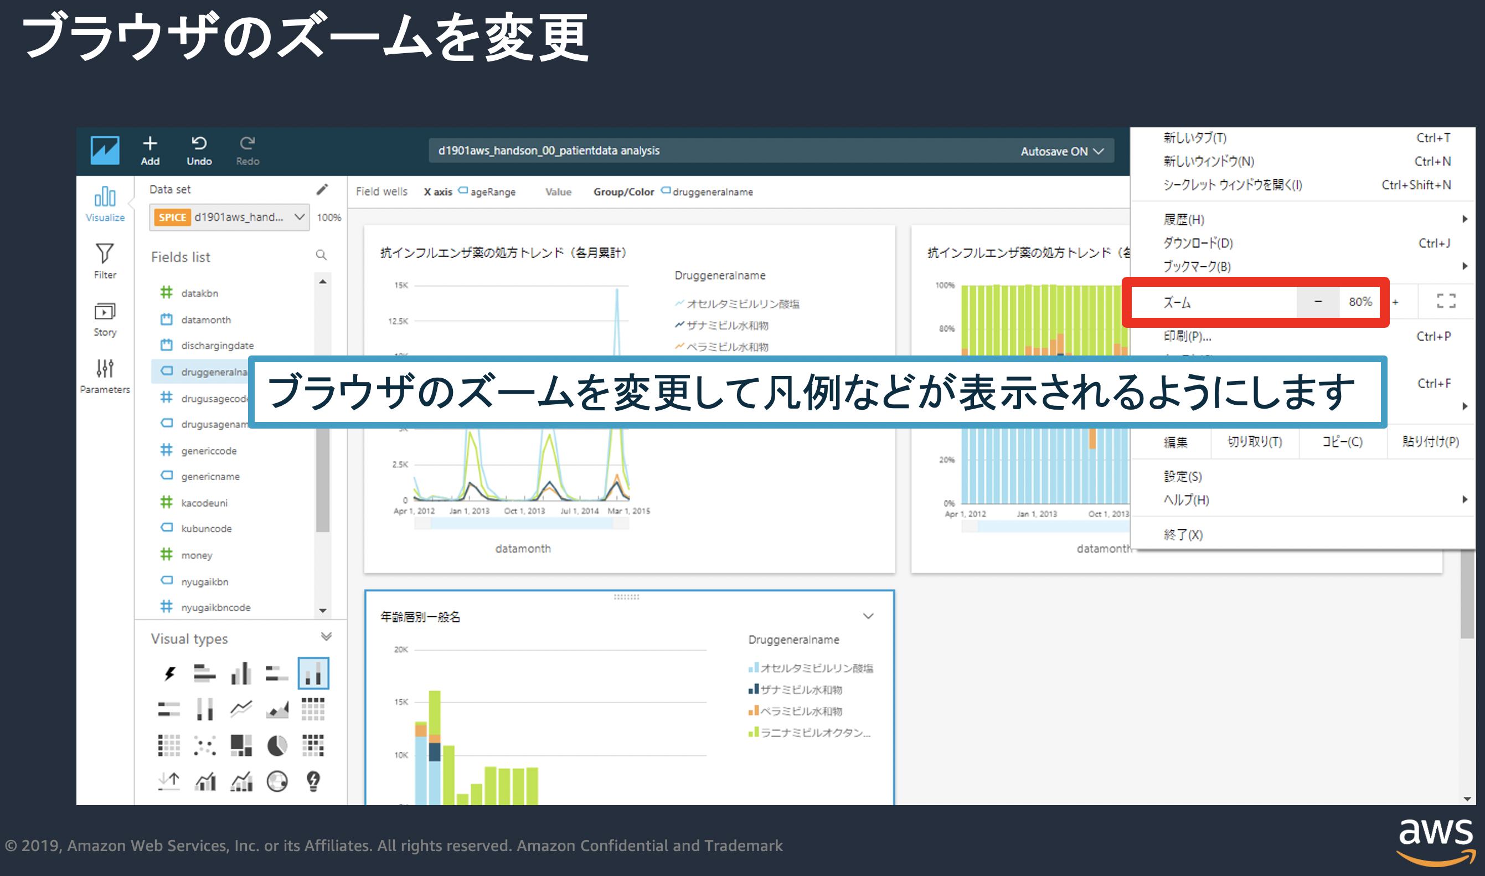Click 貼り付け(P) in the edit row
This screenshot has width=1485, height=876.
(x=1430, y=442)
